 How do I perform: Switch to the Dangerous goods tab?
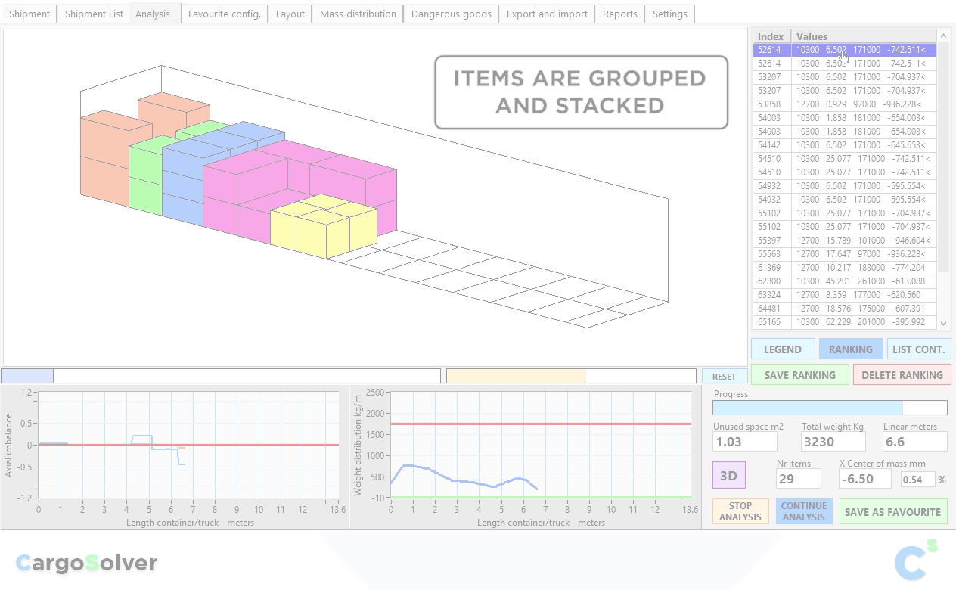click(451, 14)
